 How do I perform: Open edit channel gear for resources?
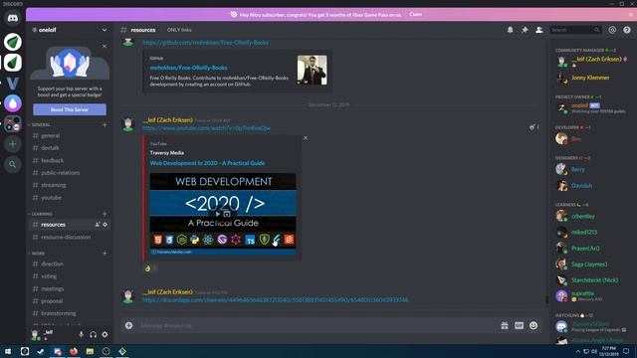click(105, 225)
